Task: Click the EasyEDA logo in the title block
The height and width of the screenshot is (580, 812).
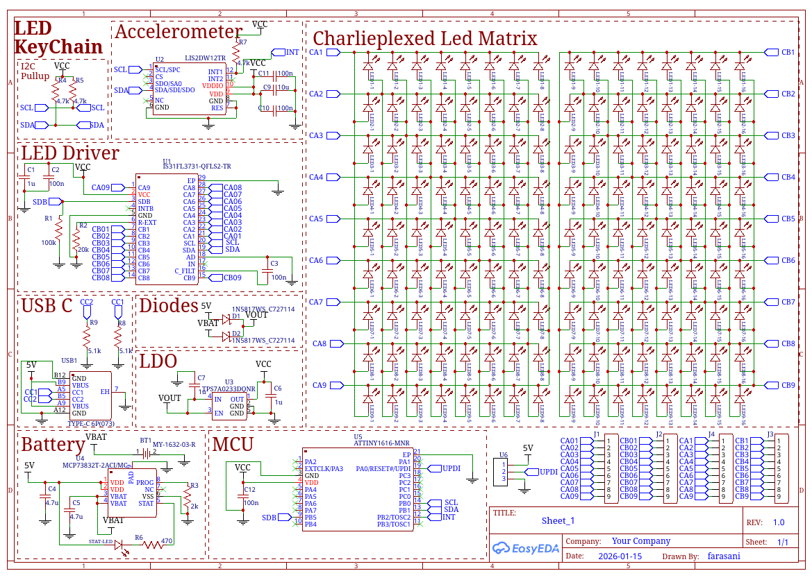Action: coord(526,548)
